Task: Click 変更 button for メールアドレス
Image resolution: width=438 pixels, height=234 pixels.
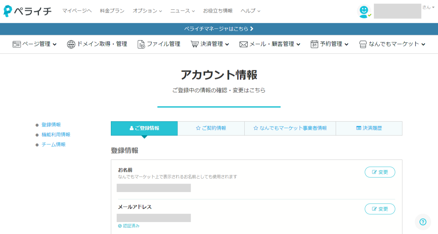Action: [x=380, y=209]
